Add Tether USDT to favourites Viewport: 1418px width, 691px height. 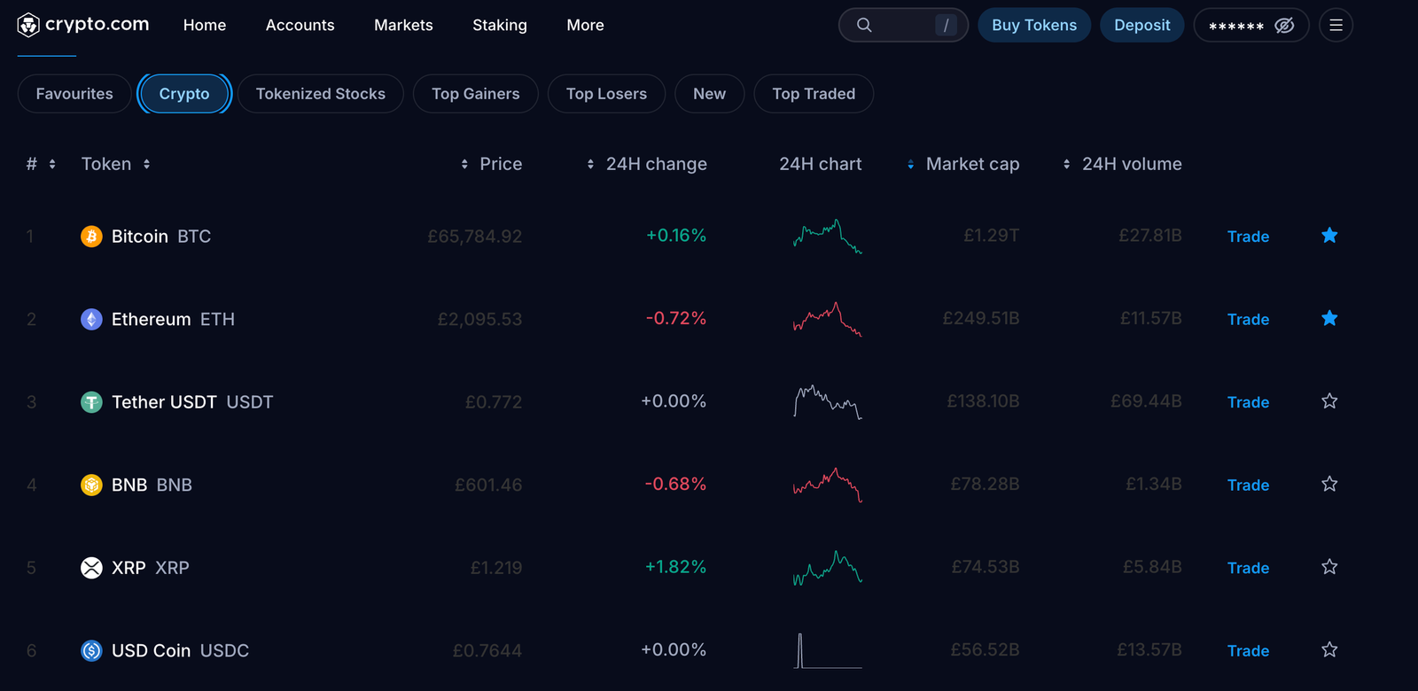1329,401
